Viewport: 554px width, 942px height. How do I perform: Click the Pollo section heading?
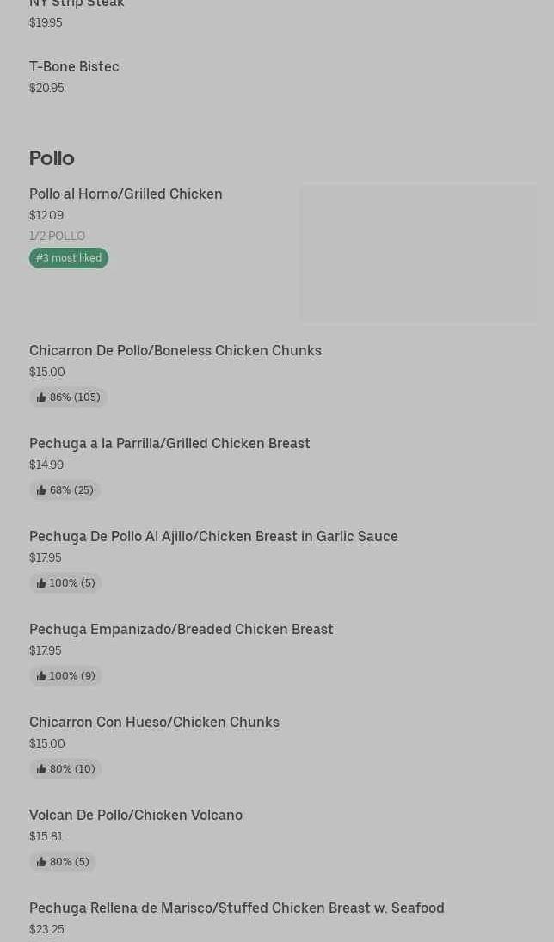pyautogui.click(x=52, y=158)
